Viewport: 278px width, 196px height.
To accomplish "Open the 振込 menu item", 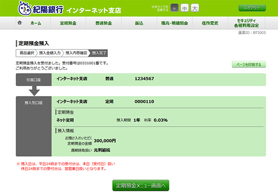I will coord(139,23).
